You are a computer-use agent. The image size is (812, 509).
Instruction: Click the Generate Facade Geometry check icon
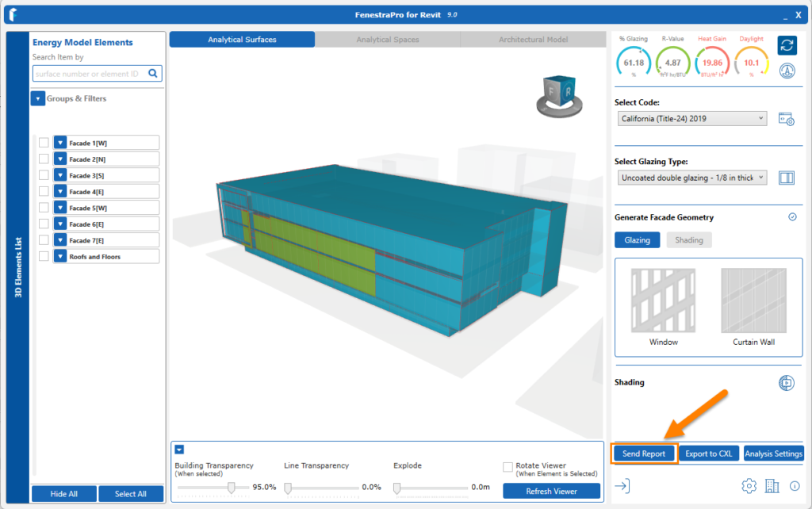click(x=792, y=217)
